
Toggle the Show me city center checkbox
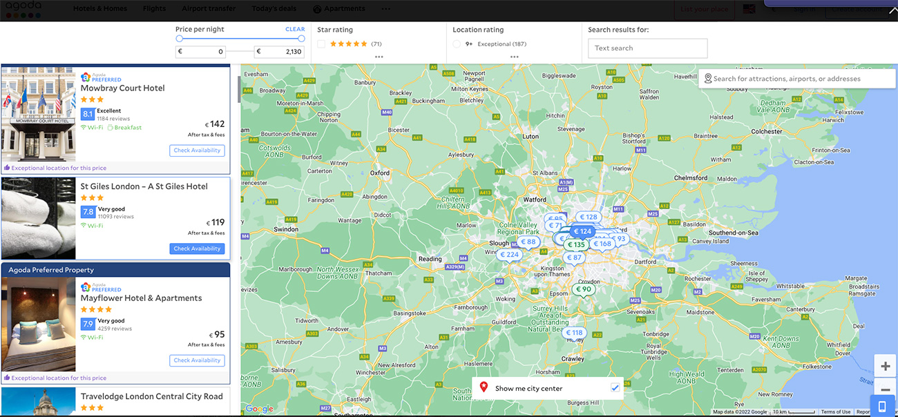(615, 388)
